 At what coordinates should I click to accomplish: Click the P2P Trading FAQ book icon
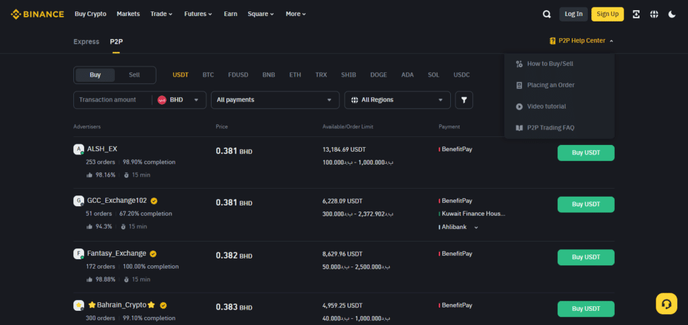(x=519, y=128)
